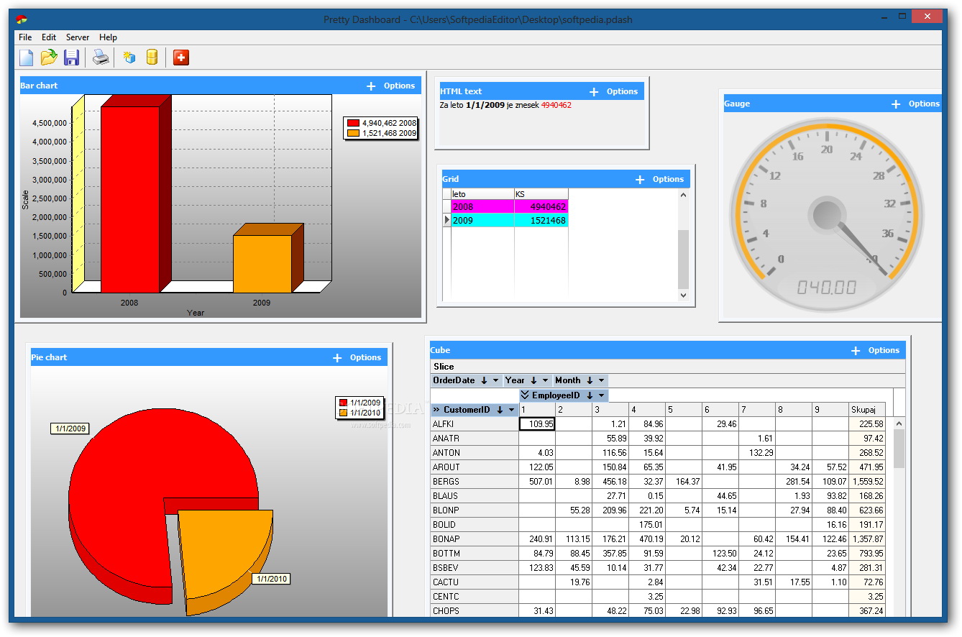Click the KS column header in the Grid

click(541, 194)
